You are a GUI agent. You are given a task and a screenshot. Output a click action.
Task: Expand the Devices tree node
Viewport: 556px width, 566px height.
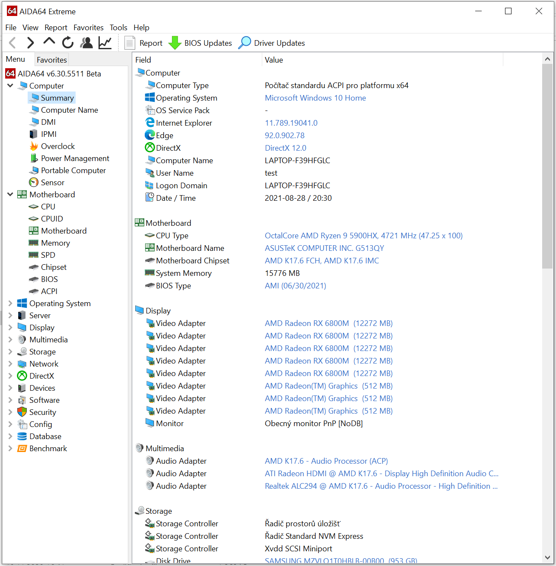10,388
